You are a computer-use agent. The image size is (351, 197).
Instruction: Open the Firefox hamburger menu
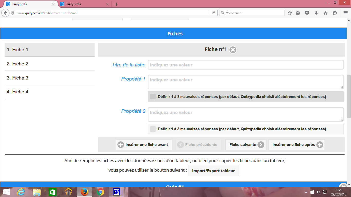[x=346, y=13]
